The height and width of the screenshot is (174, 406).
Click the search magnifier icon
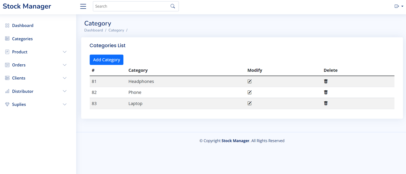173,6
